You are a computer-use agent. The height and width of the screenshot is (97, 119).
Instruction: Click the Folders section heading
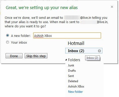click(x=74, y=60)
